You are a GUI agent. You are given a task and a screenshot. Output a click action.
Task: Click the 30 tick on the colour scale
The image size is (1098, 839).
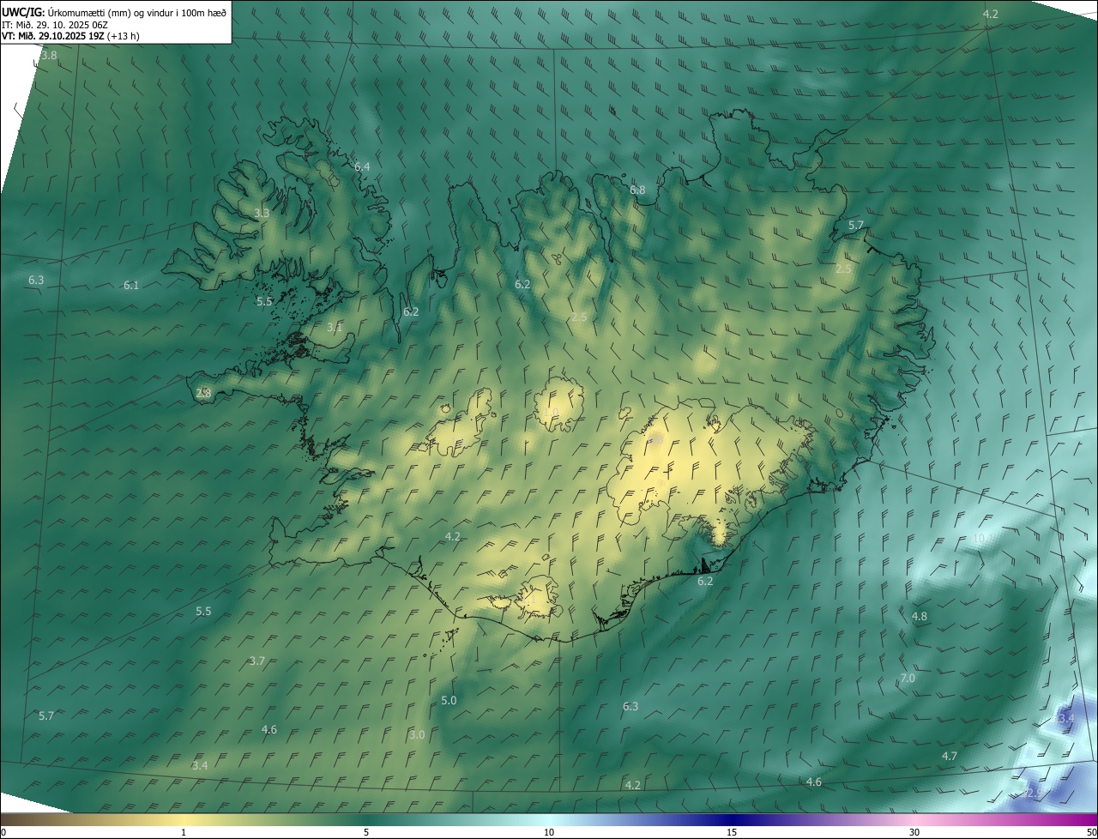click(x=914, y=833)
